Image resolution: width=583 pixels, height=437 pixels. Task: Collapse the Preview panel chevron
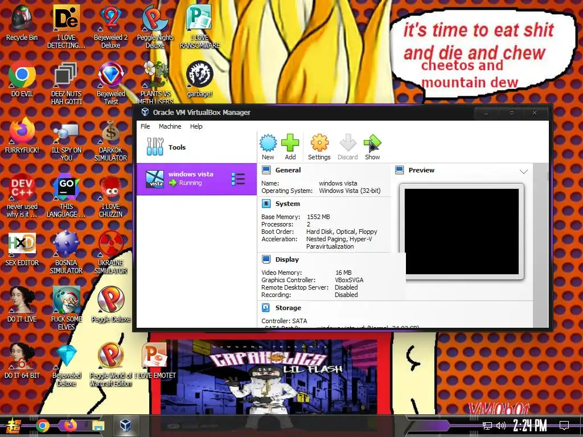coord(524,171)
